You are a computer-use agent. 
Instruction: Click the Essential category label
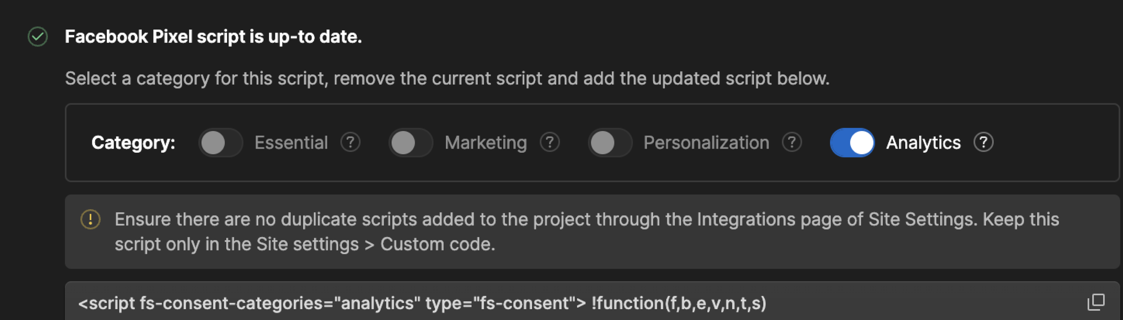[x=291, y=143]
